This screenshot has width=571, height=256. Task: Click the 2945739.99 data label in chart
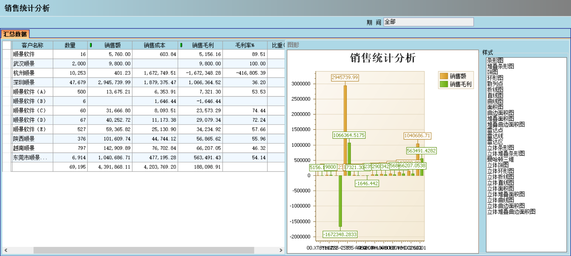point(345,77)
